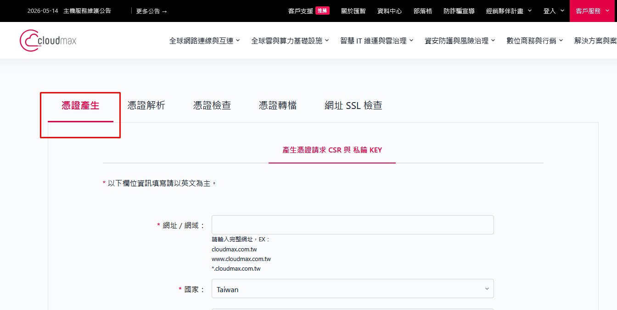Switch to the 憑證檢查 tab
This screenshot has height=310, width=617.
pyautogui.click(x=212, y=106)
